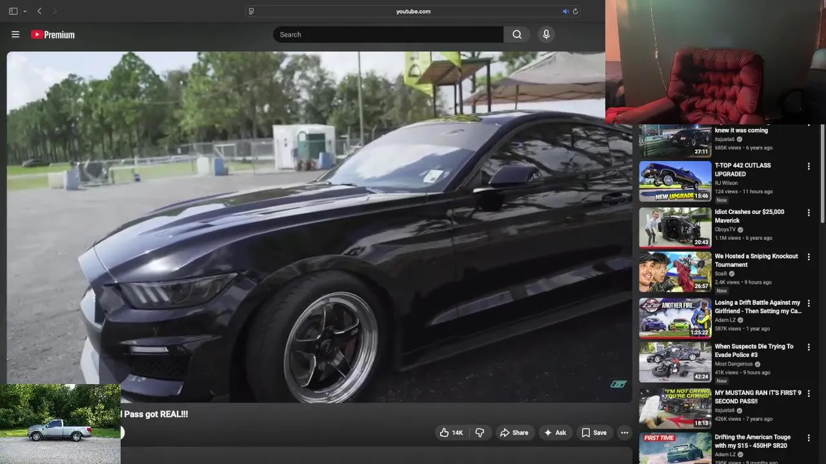Image resolution: width=826 pixels, height=464 pixels.
Task: Click '426K views • 7 years ago' text
Action: pos(743,419)
